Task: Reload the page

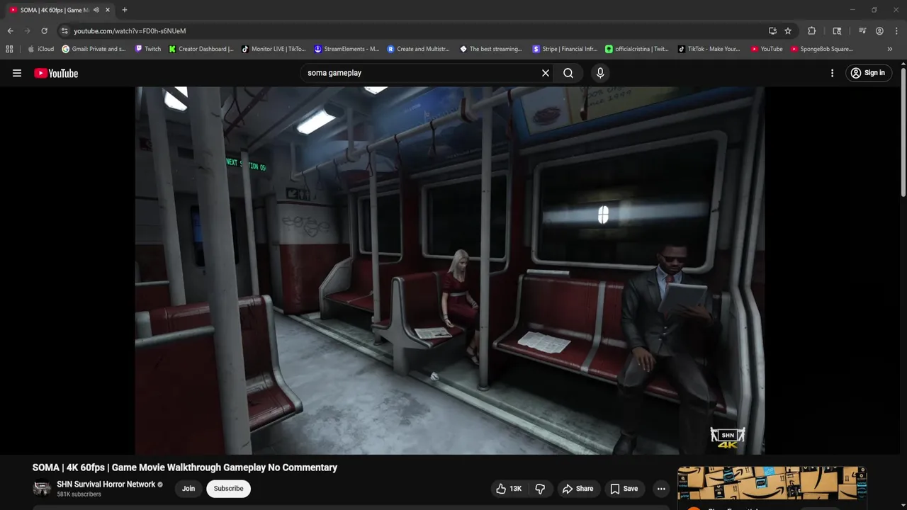Action: pyautogui.click(x=44, y=31)
